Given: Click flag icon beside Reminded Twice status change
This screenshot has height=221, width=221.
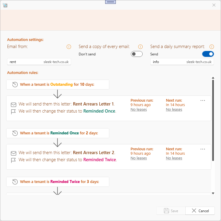Looking at the screenshot, I should point(13,160).
